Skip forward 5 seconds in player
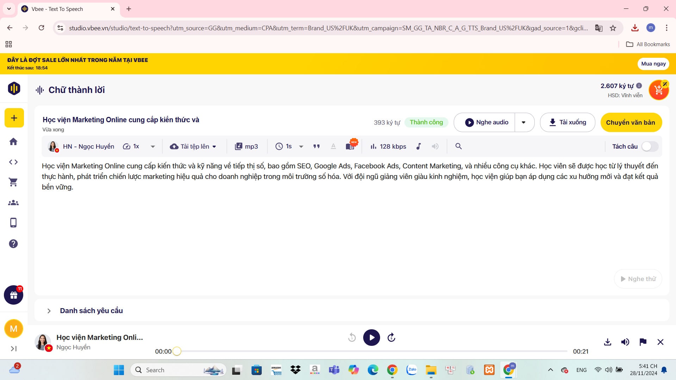Viewport: 676px width, 380px height. tap(391, 337)
